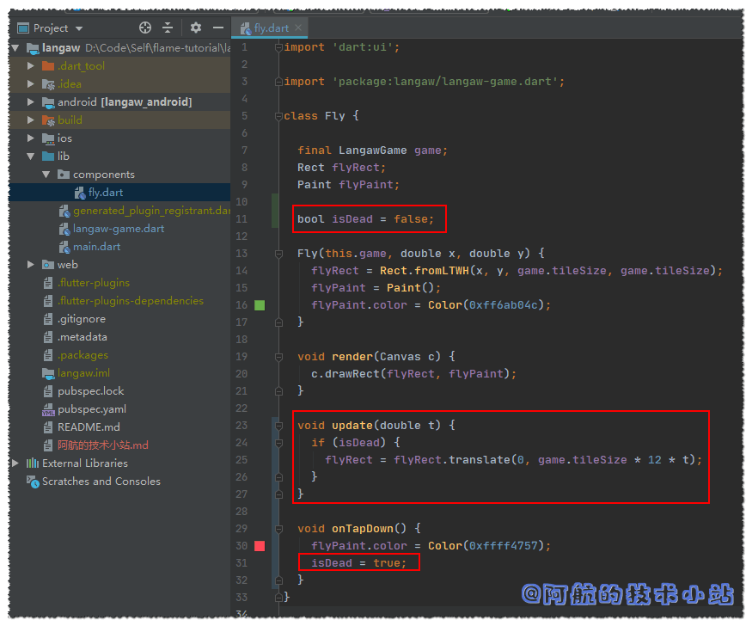Click the External Libraries icon
The height and width of the screenshot is (626, 752).
click(33, 463)
